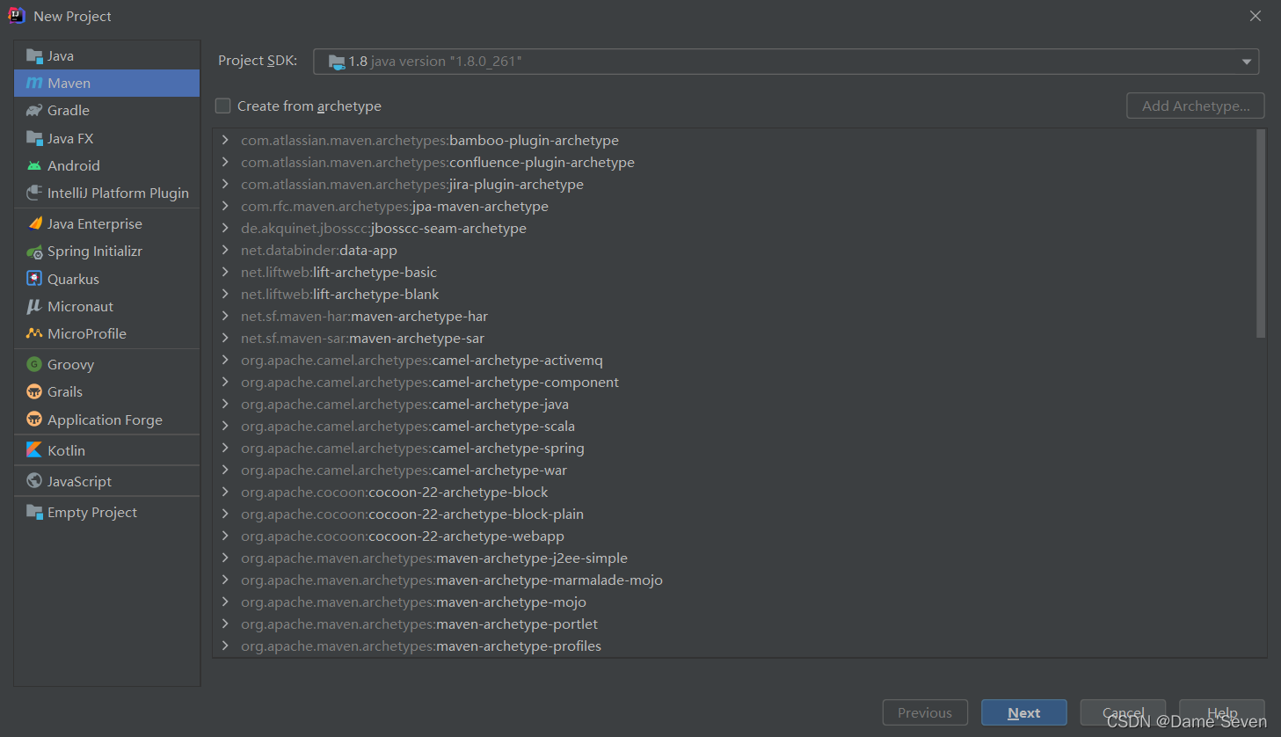
Task: Select JavaScript project type label
Action: tap(79, 482)
